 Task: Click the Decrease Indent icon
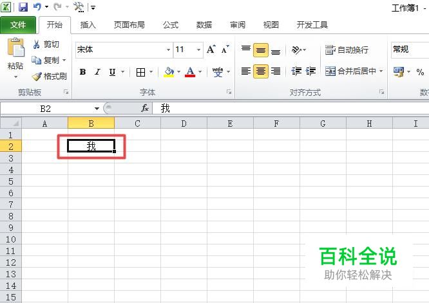[x=296, y=71]
